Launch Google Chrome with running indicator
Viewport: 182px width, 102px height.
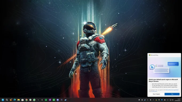point(26,100)
